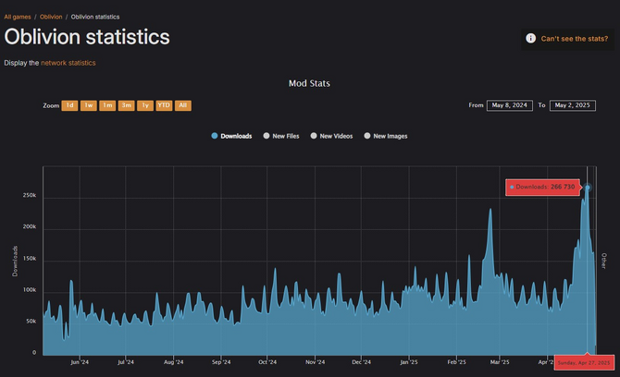This screenshot has width=620, height=377.
Task: Go to All games breadcrumb
Action: (17, 17)
